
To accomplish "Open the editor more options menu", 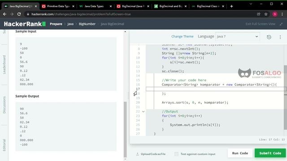I will pyautogui.click(x=280, y=37).
